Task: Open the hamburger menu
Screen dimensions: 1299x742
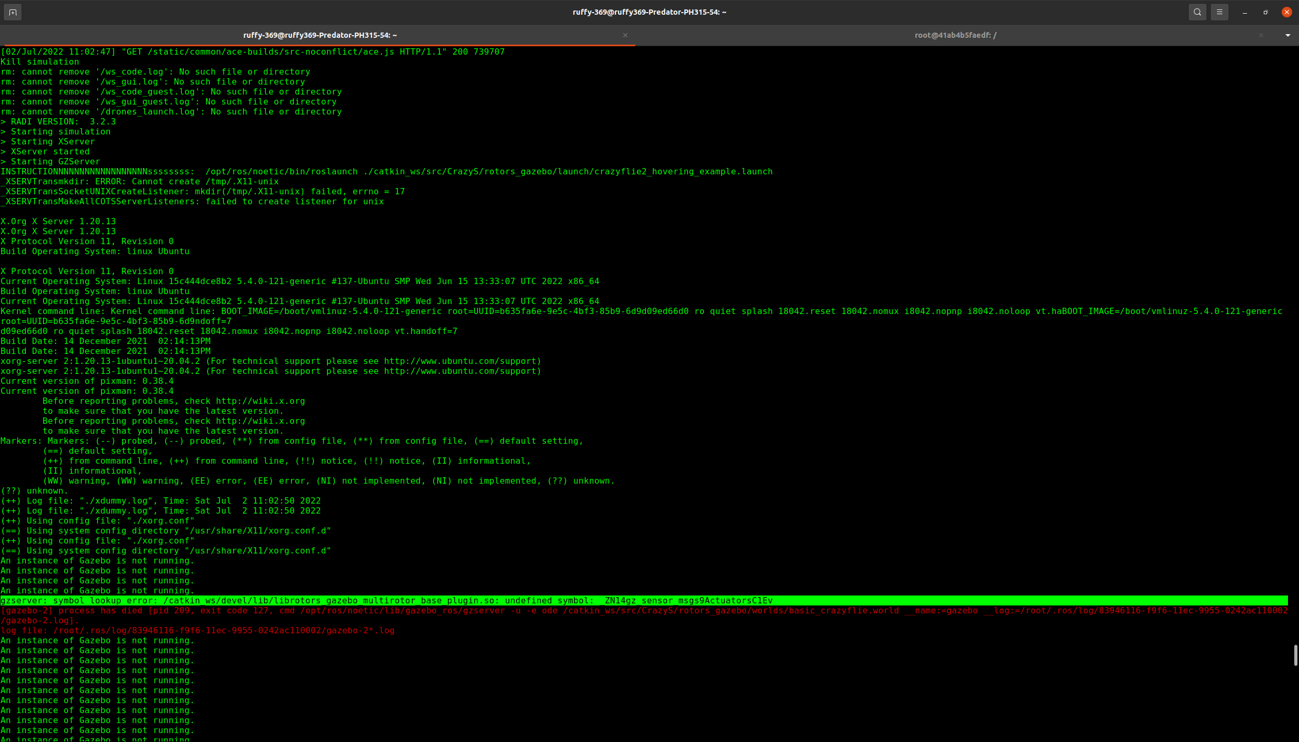Action: 1220,12
